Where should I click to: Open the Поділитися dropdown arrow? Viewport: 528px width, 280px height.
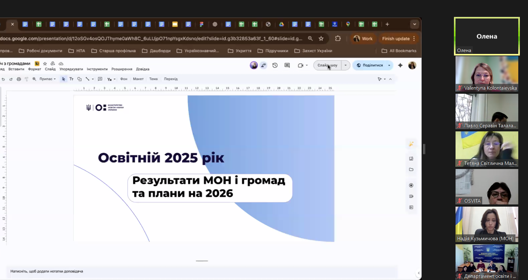[389, 65]
